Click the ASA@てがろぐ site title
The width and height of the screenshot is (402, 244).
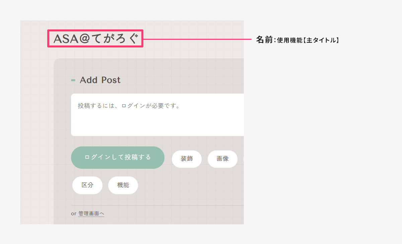[95, 39]
